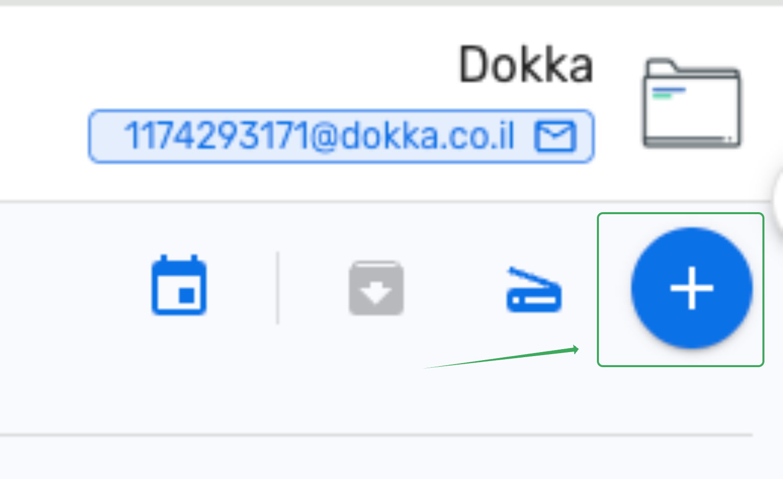Choose the date filter calendar icon
Image resolution: width=783 pixels, height=479 pixels.
point(179,285)
